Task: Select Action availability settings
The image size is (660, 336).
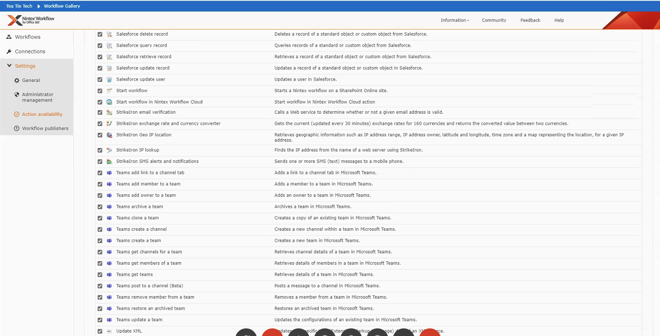Action: point(42,114)
